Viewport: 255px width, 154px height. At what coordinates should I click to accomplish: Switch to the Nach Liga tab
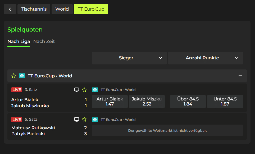(x=19, y=42)
